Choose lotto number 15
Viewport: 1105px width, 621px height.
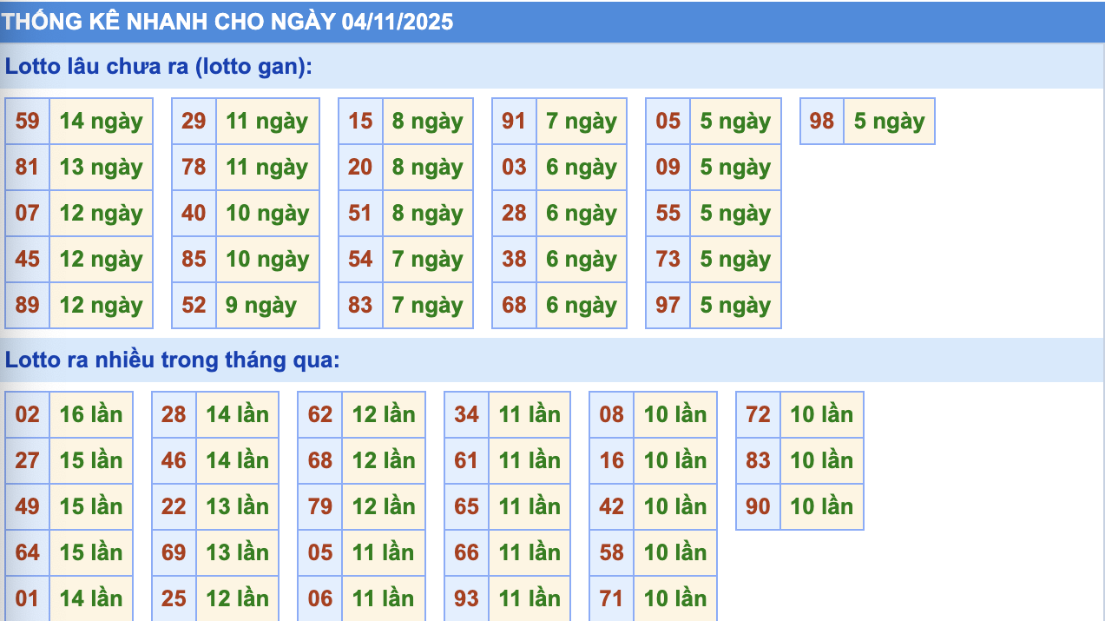pos(360,121)
